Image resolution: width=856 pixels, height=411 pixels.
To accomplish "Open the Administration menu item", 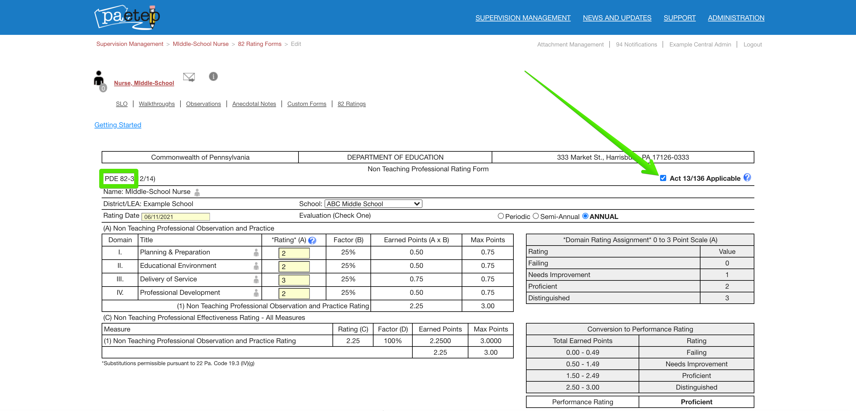I will pos(736,18).
